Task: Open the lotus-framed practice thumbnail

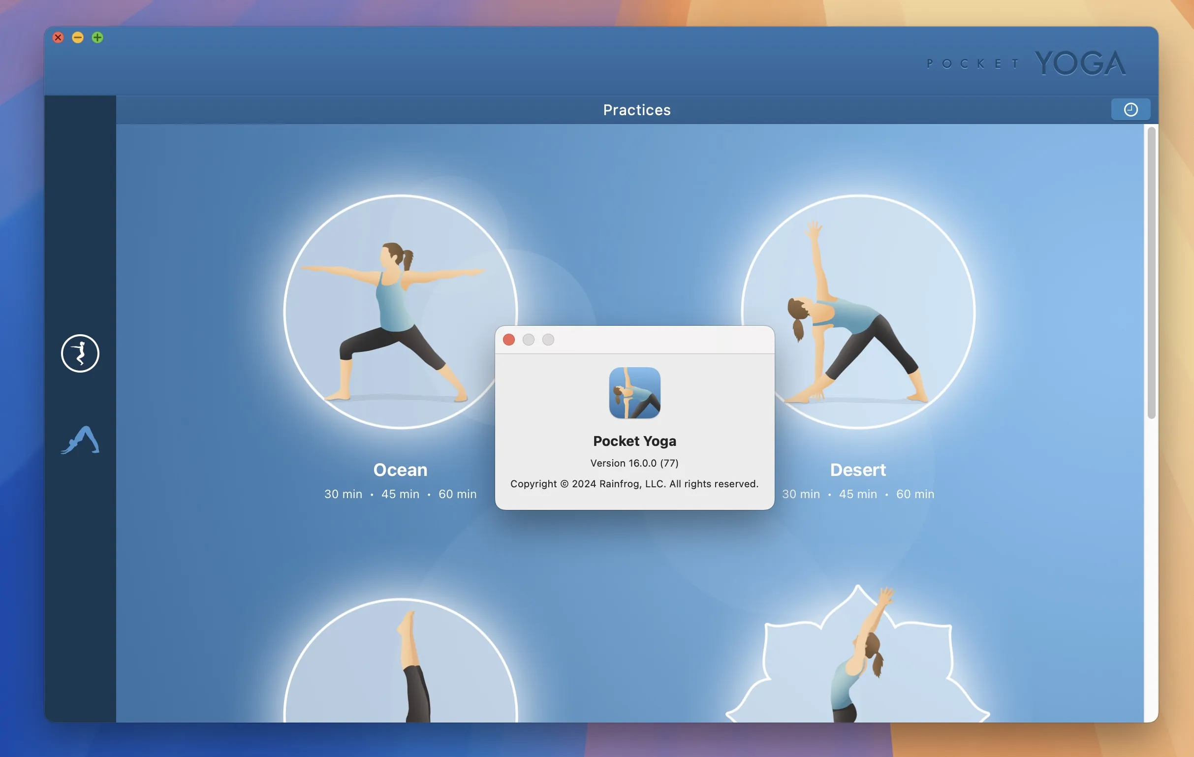Action: tap(858, 653)
